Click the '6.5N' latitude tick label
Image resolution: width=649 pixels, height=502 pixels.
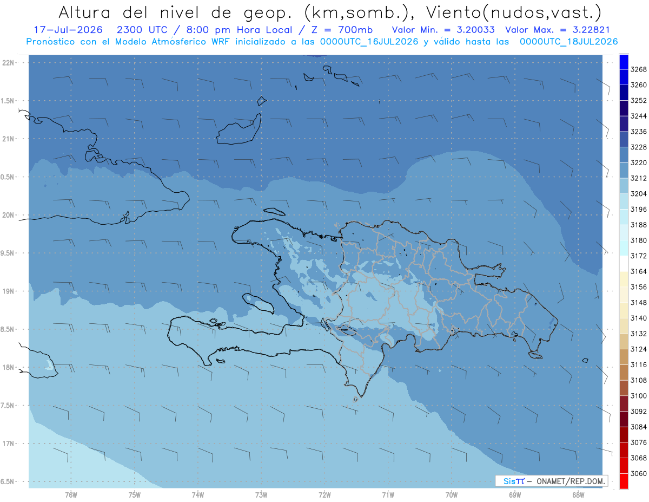coord(7,481)
